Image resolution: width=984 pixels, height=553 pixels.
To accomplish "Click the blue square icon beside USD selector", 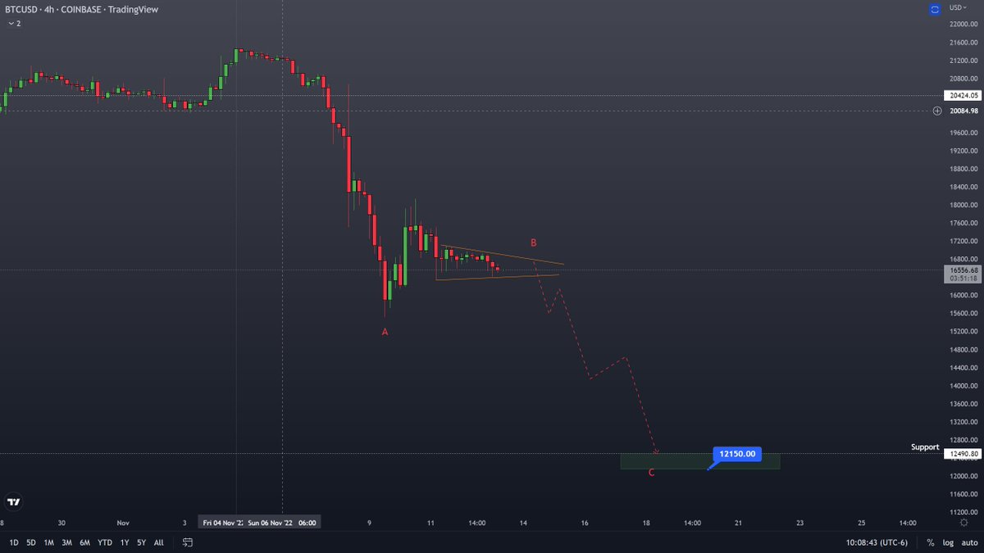I will (x=934, y=9).
